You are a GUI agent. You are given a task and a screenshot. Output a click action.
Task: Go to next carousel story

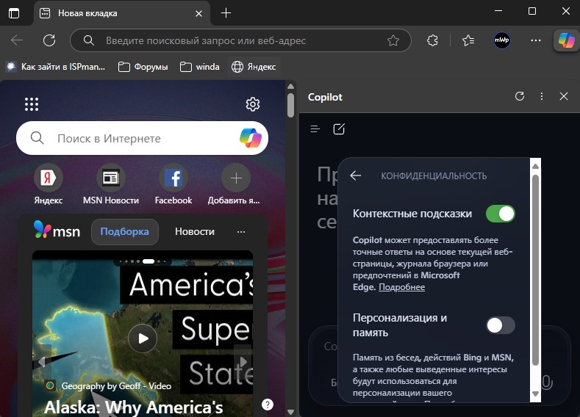click(243, 362)
